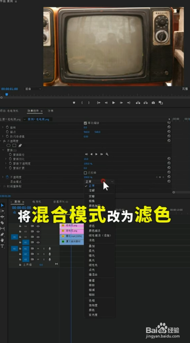Toggle animation stopwatch for 锚点
This screenshot has height=343, width=190.
pyautogui.click(x=7, y=132)
